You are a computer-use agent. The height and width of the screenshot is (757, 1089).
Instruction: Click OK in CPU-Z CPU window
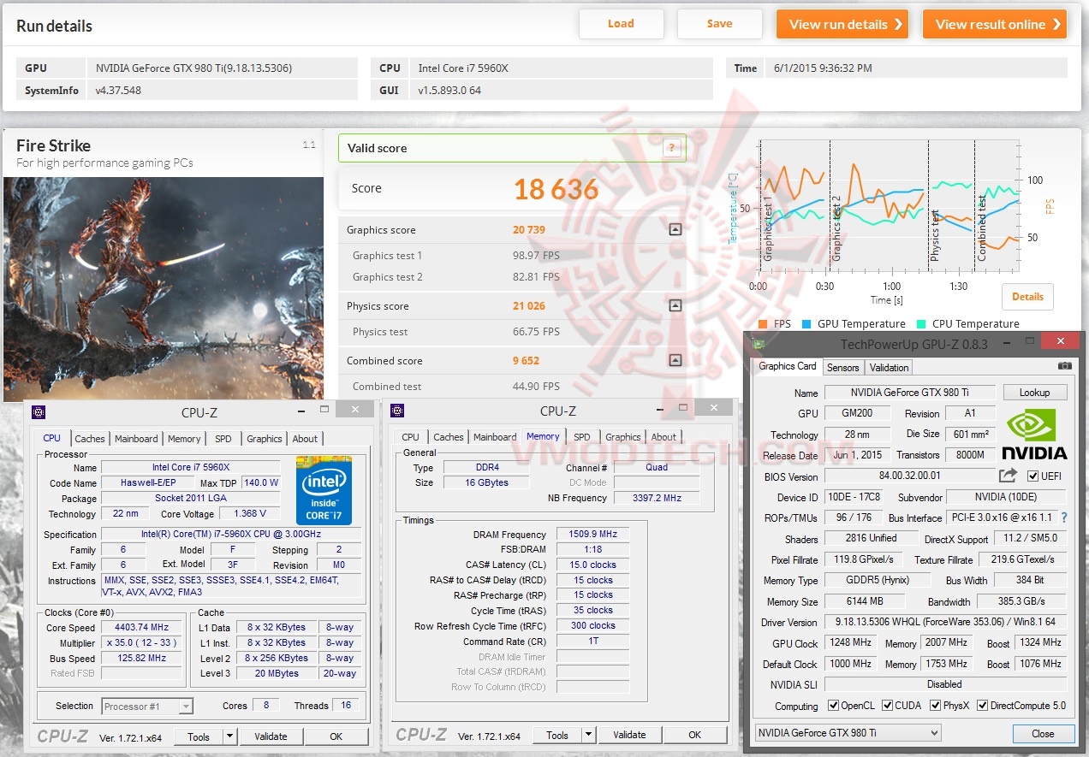pos(336,736)
